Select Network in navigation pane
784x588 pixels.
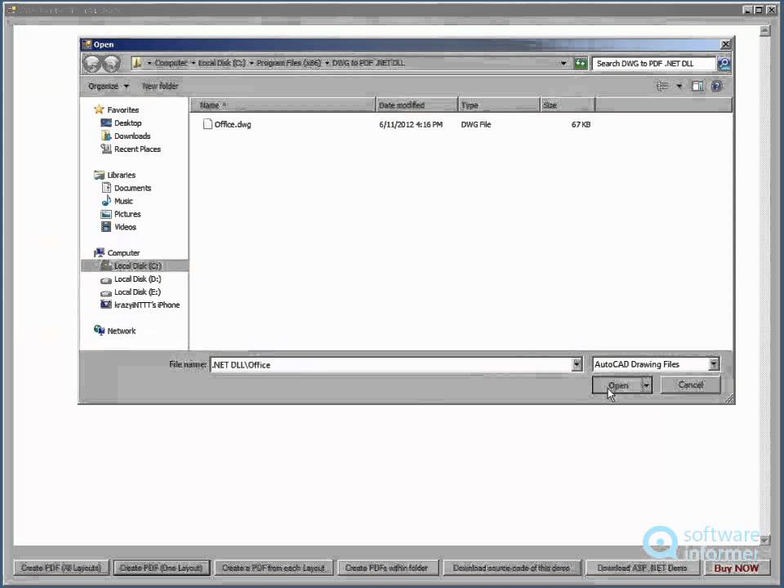tap(121, 331)
